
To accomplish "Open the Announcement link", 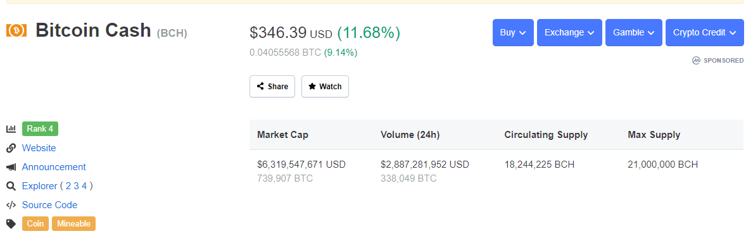I will (54, 167).
